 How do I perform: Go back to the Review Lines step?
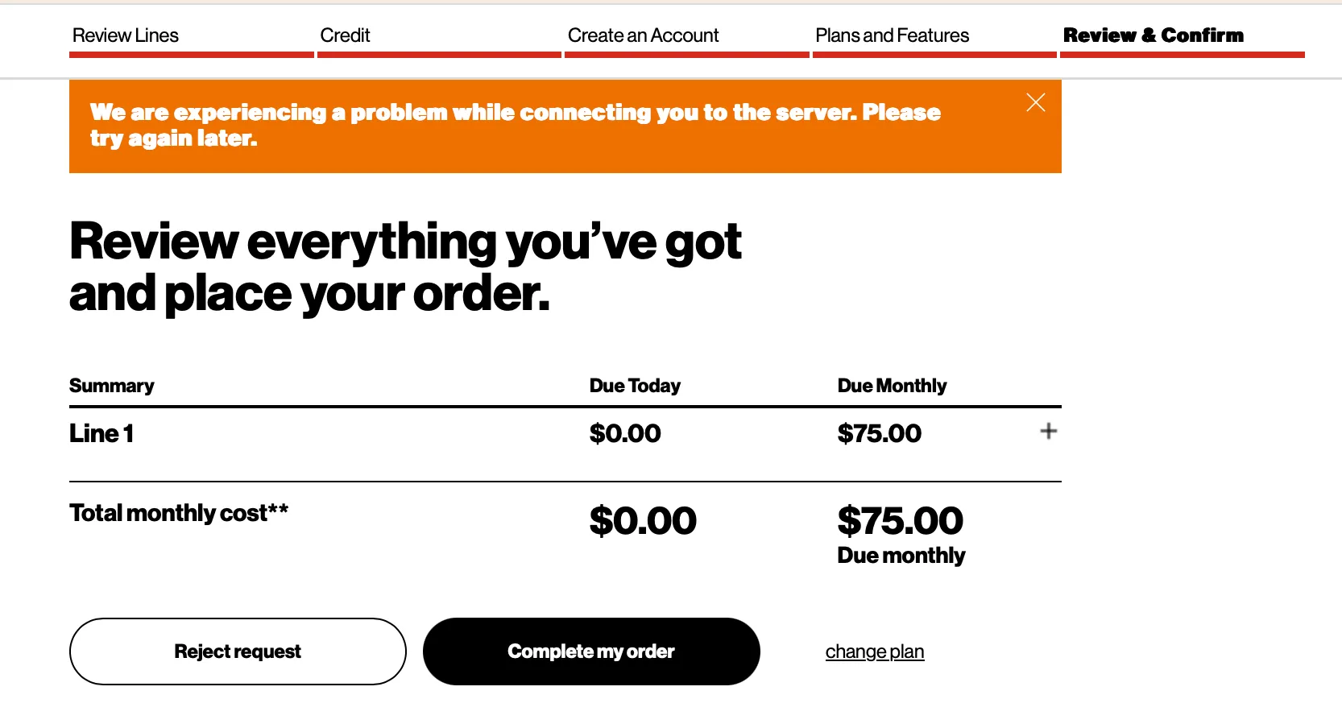tap(125, 35)
